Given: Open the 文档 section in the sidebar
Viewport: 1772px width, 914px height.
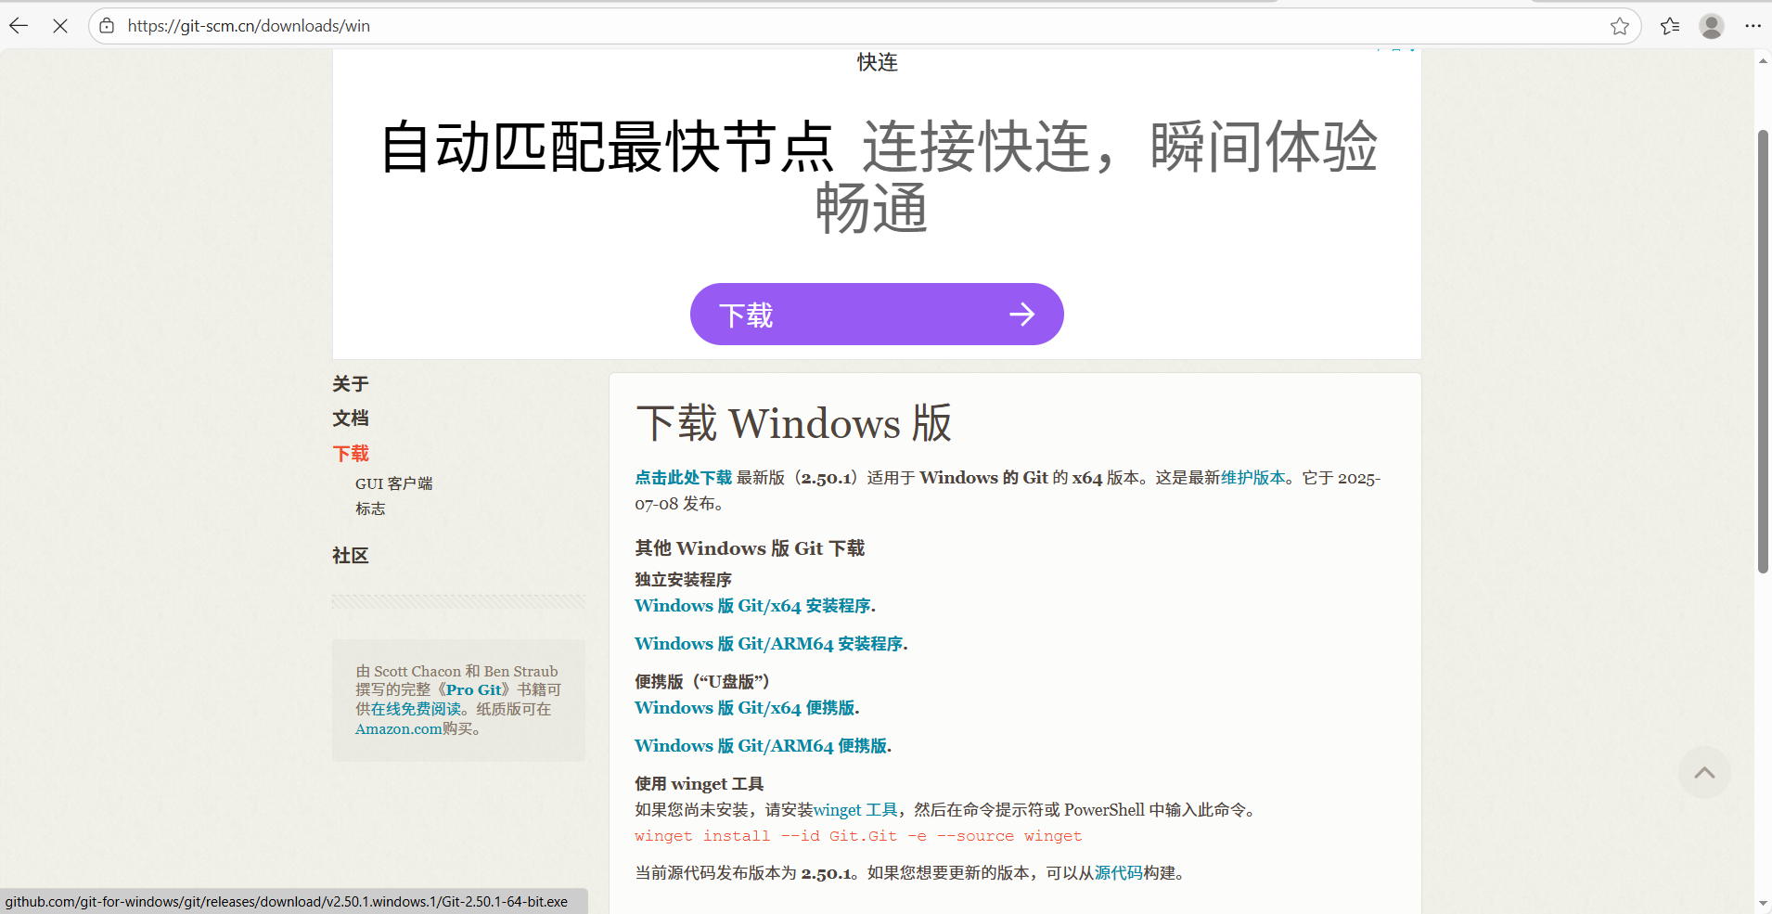Looking at the screenshot, I should tap(351, 418).
